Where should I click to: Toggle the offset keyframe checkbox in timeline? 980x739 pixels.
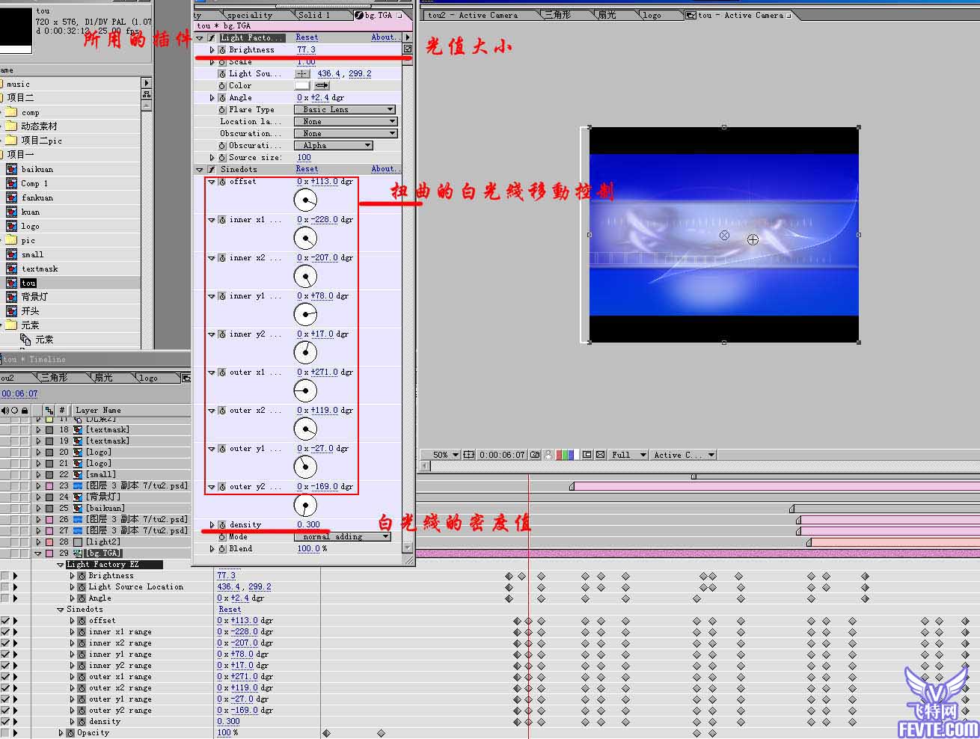tap(5, 621)
